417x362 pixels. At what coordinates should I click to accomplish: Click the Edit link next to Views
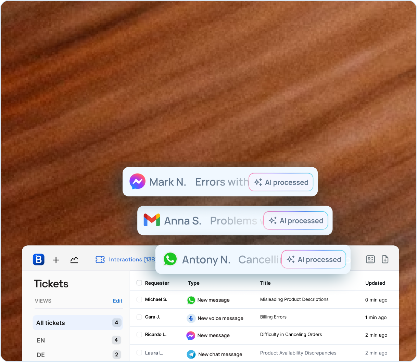tap(117, 301)
